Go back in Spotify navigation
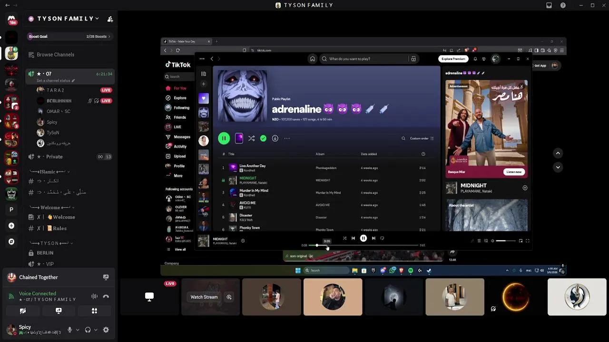This screenshot has width=609, height=342. [212, 59]
